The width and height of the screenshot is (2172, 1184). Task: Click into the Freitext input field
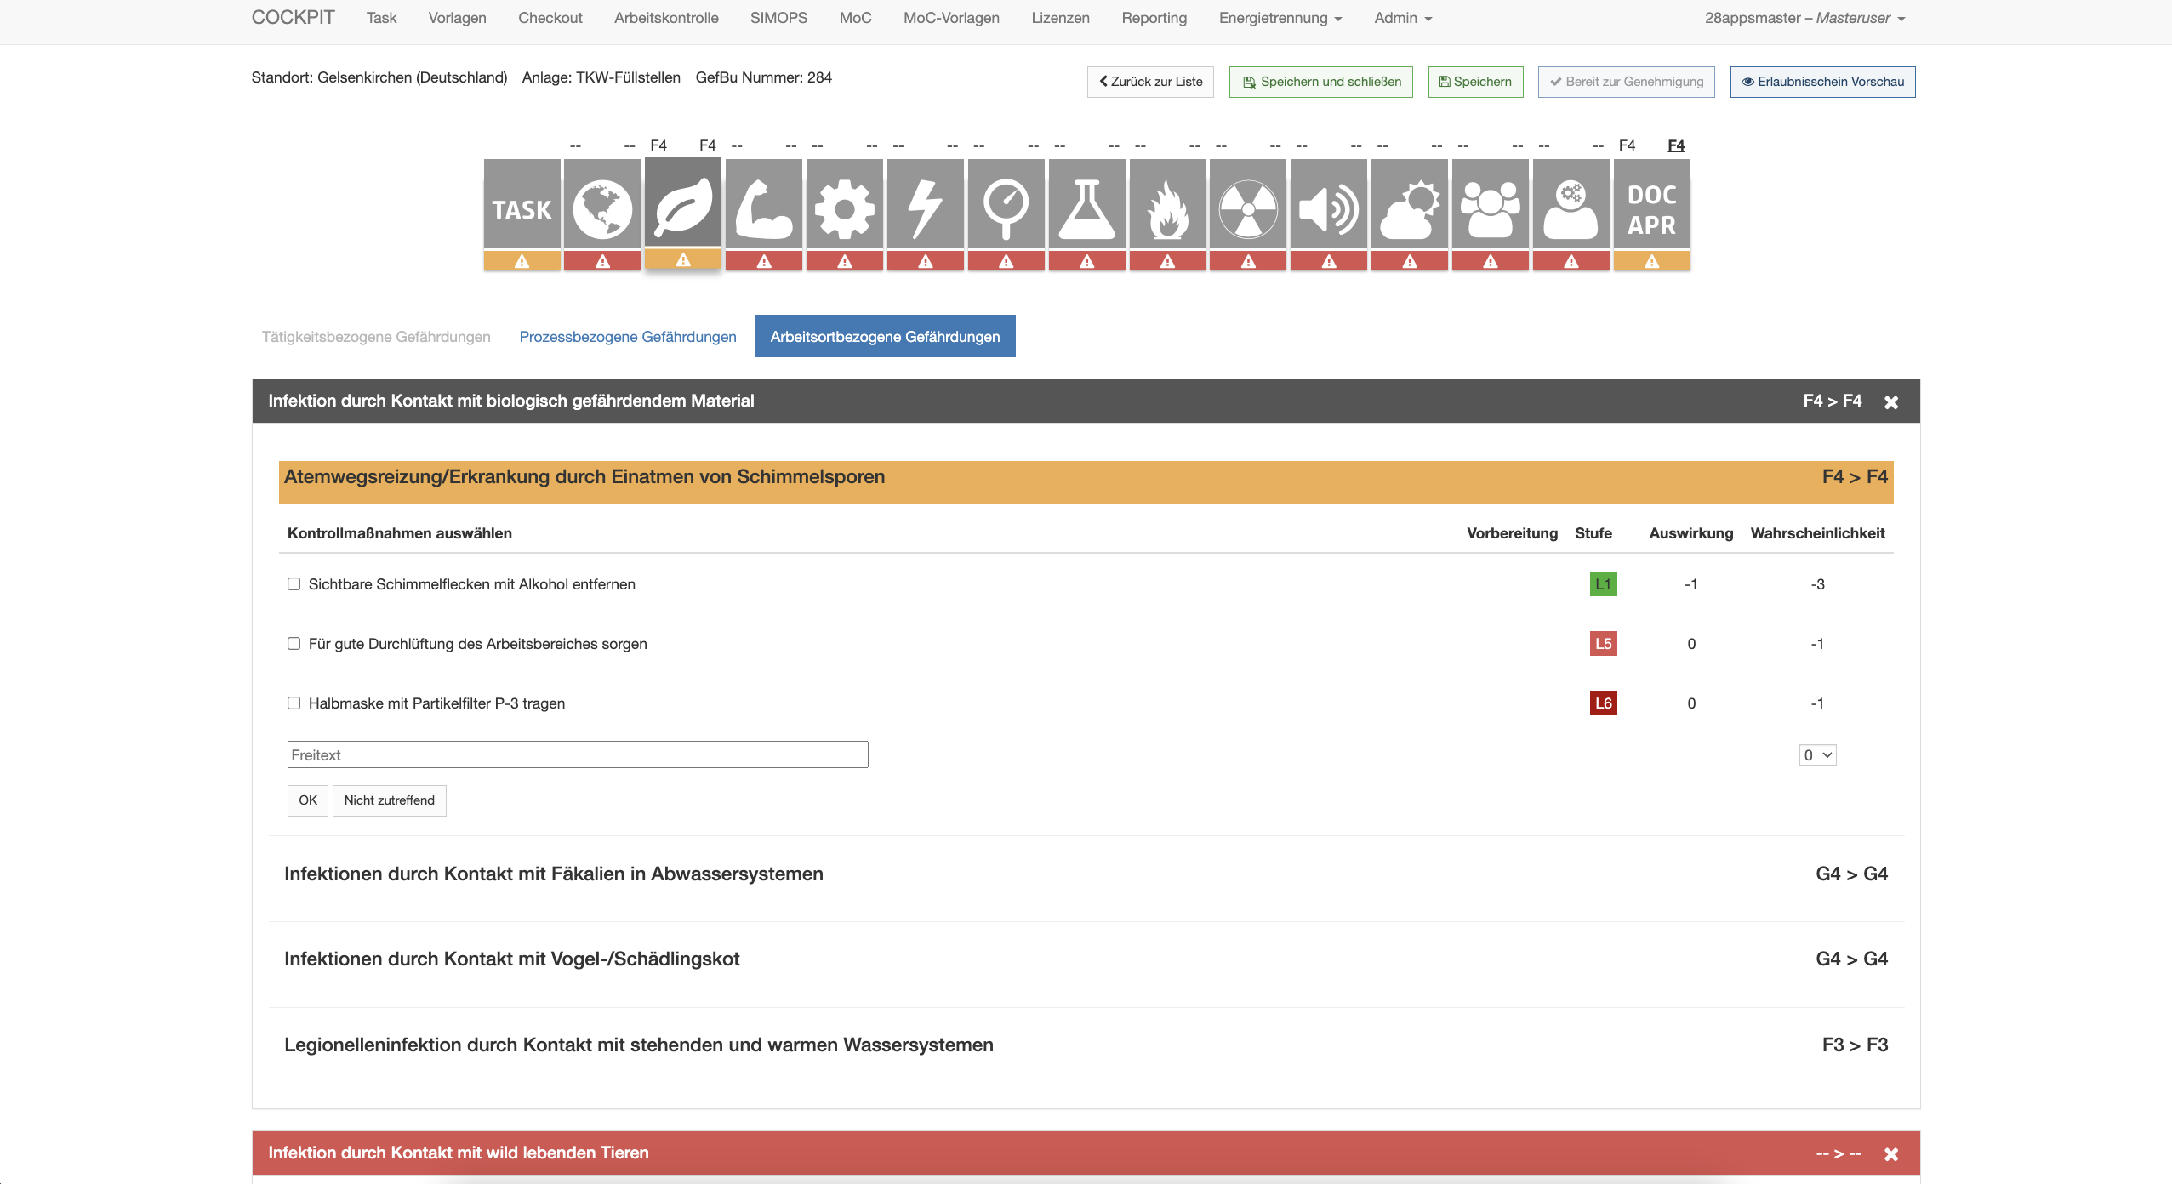[578, 755]
